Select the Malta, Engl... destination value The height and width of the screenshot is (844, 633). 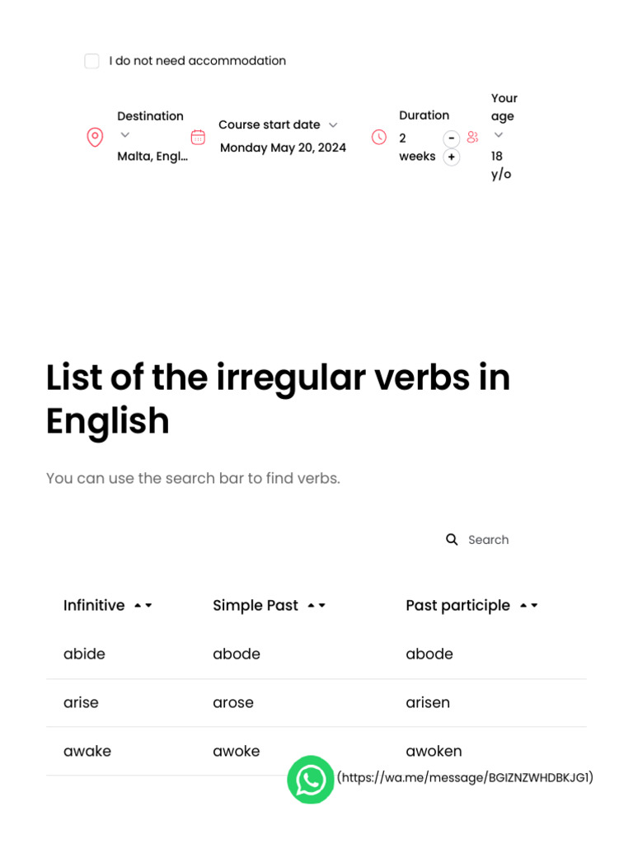[152, 157]
